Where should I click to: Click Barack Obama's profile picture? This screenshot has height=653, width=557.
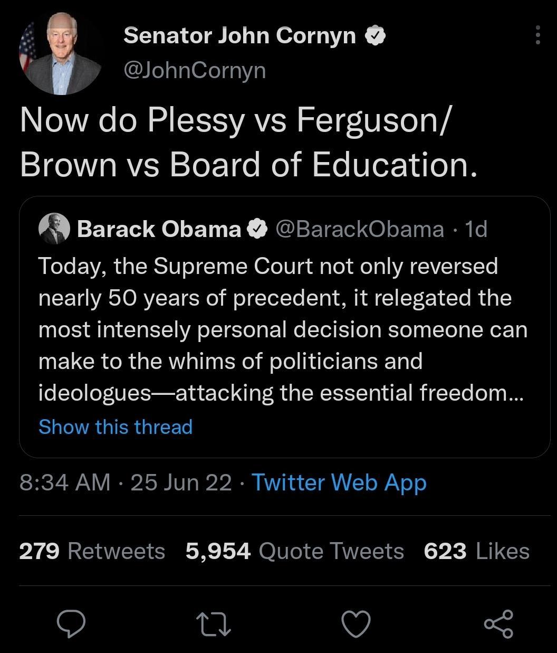tap(54, 229)
